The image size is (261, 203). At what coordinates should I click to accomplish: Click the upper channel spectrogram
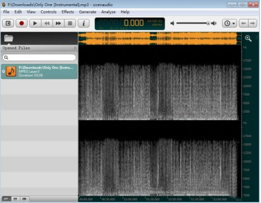pos(160,83)
